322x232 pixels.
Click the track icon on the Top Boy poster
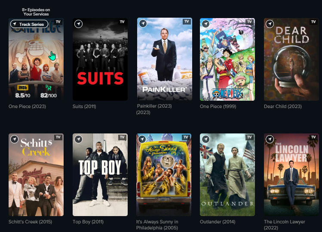pos(78,139)
